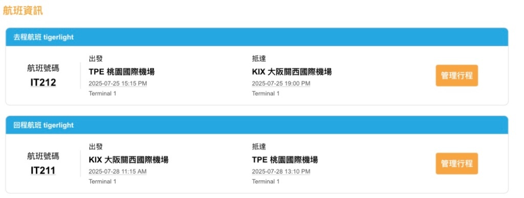This screenshot has height=198, width=524.
Task: Click the 去程航班 tigerlight header bar
Action: tap(257, 37)
